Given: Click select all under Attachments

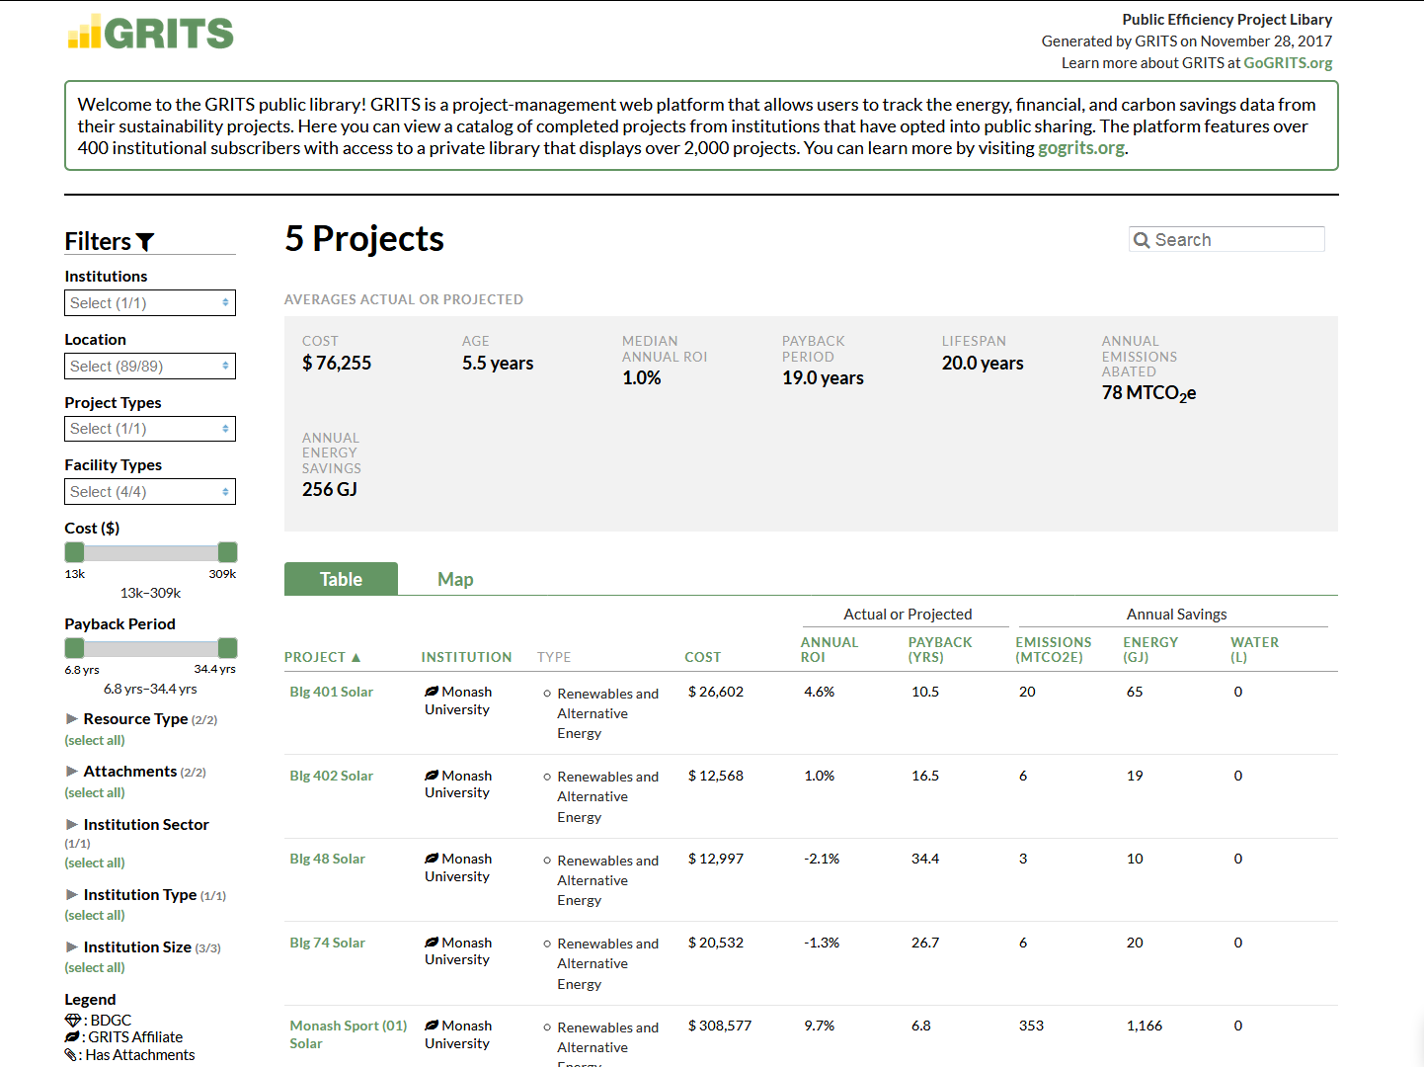Looking at the screenshot, I should (95, 792).
